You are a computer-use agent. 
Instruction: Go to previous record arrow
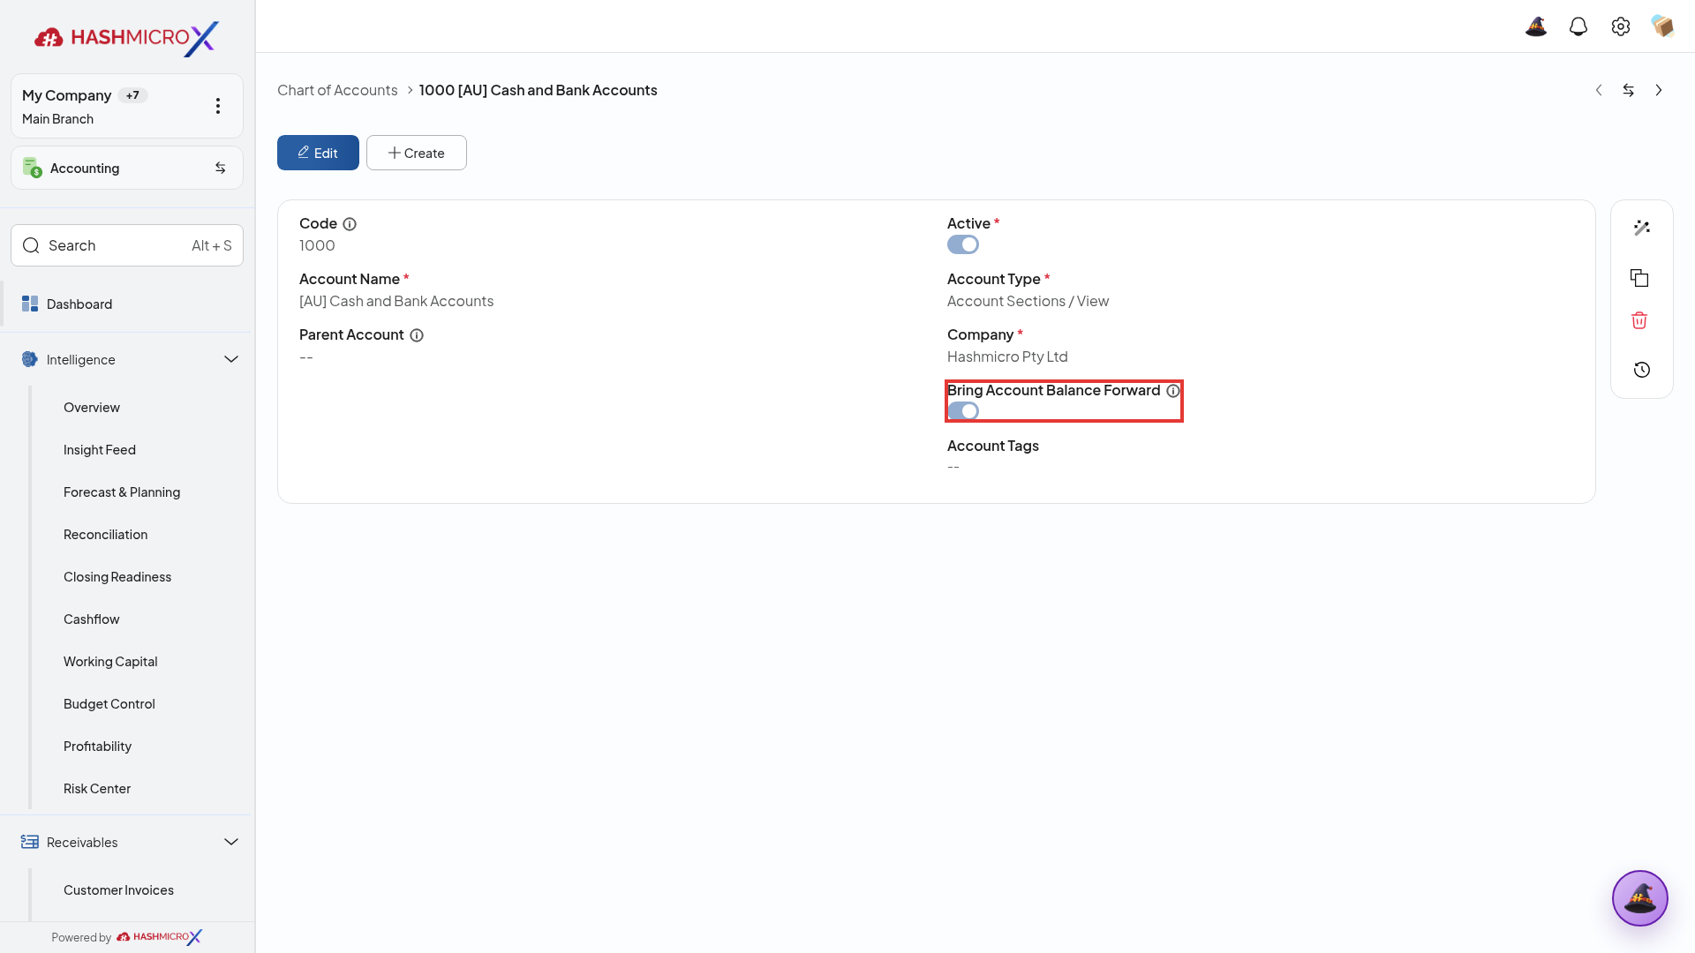click(x=1599, y=90)
